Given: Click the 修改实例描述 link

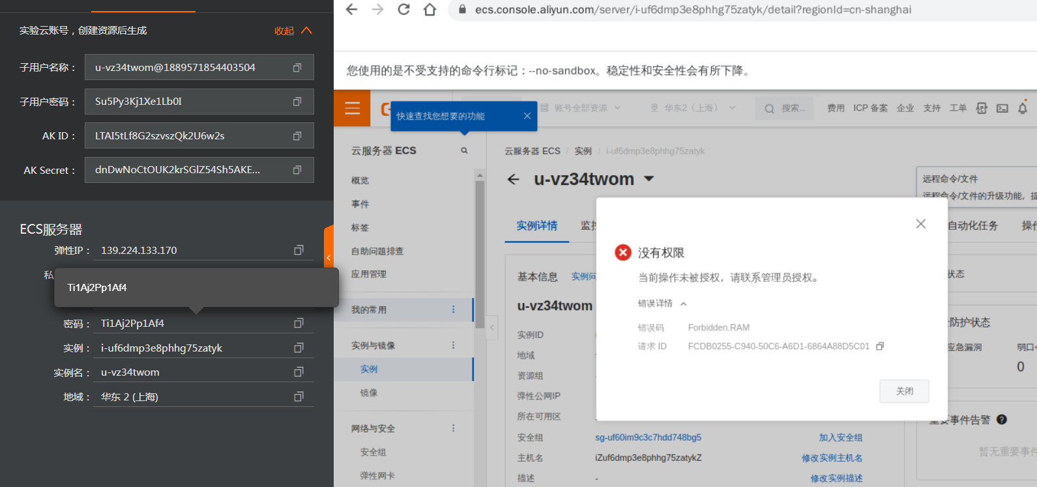Looking at the screenshot, I should click(837, 479).
